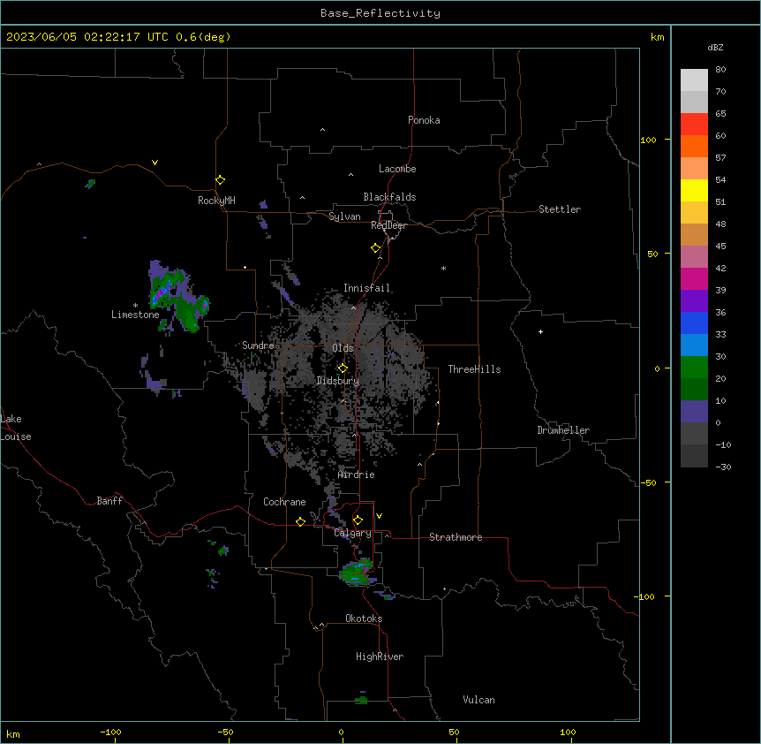
Task: Pick the red legend swatch between 65 and 60
Action: click(694, 124)
